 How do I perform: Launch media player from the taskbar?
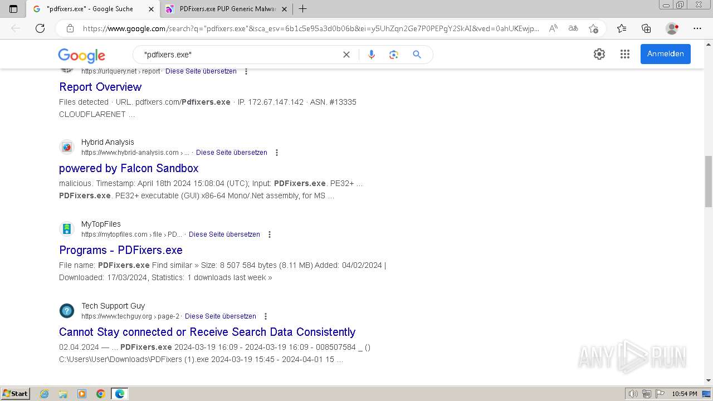pyautogui.click(x=82, y=394)
